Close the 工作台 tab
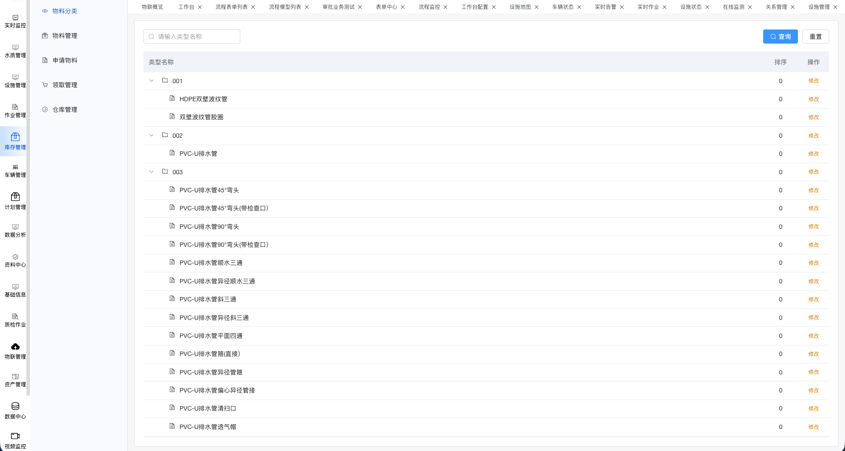The image size is (845, 451). click(x=200, y=7)
